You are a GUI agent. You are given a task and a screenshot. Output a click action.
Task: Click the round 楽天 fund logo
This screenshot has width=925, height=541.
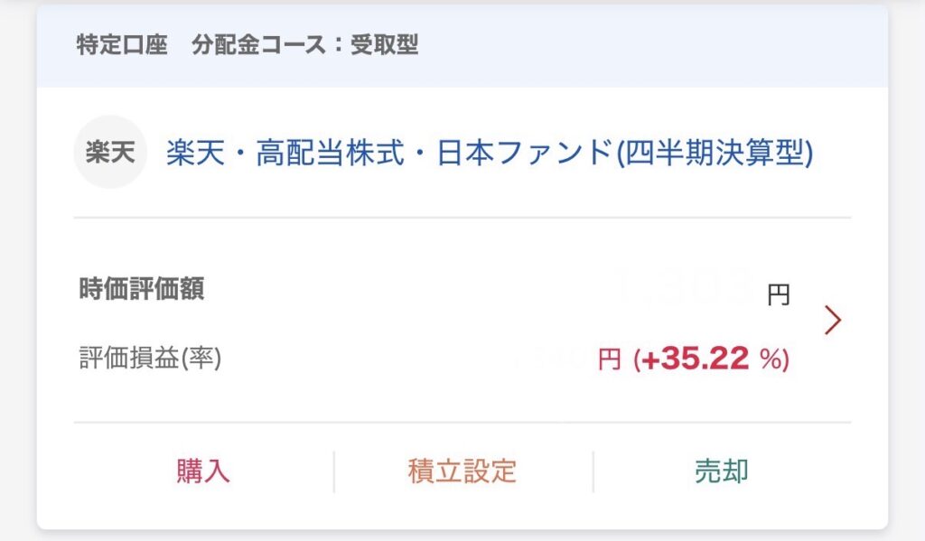109,153
